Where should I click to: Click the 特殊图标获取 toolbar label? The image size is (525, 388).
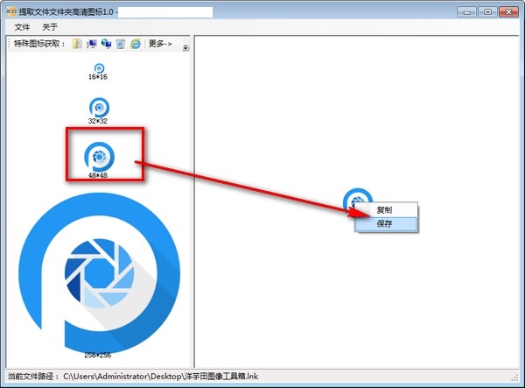(39, 44)
